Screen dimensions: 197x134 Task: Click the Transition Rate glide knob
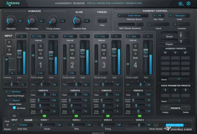[x=77, y=21]
